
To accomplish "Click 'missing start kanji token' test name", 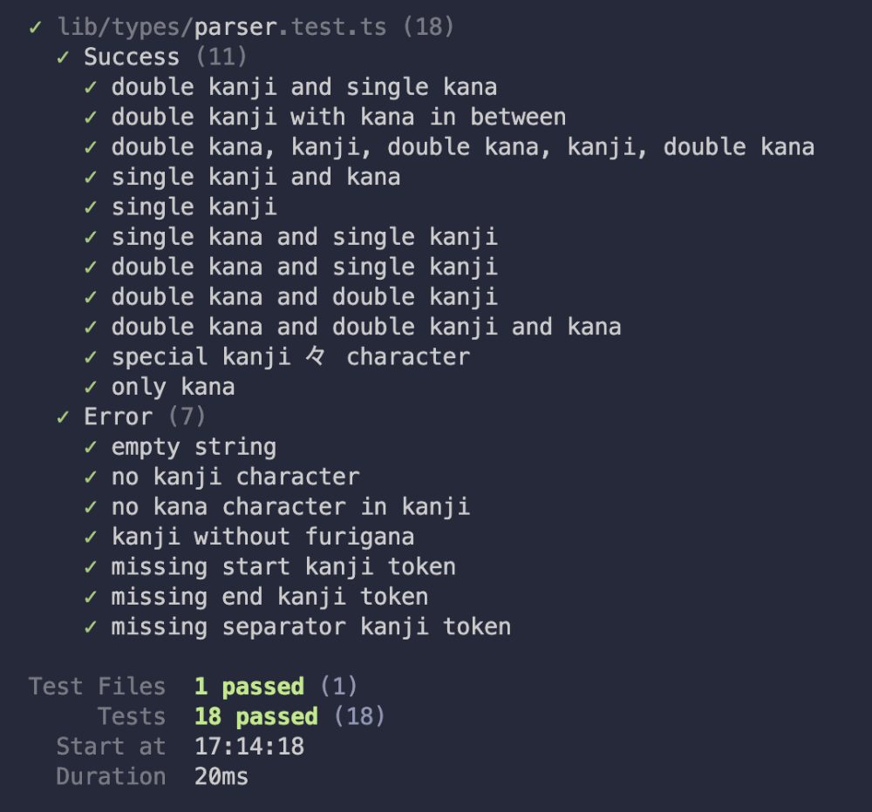I will (283, 567).
